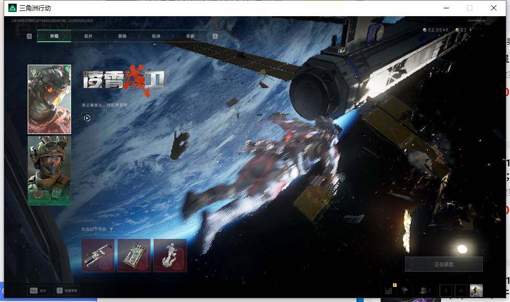Click the previous-tab key icon left of 外观
Image resolution: width=510 pixels, height=302 pixels.
[x=29, y=36]
